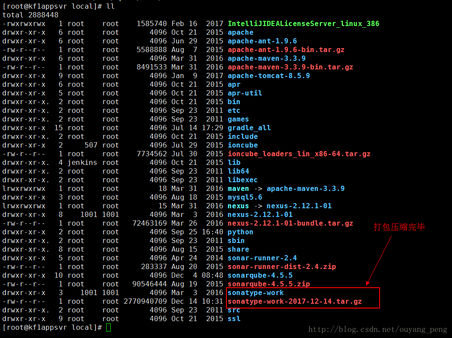This screenshot has width=452, height=338.
Task: Click the gradle_all directory name
Action: pos(249,128)
